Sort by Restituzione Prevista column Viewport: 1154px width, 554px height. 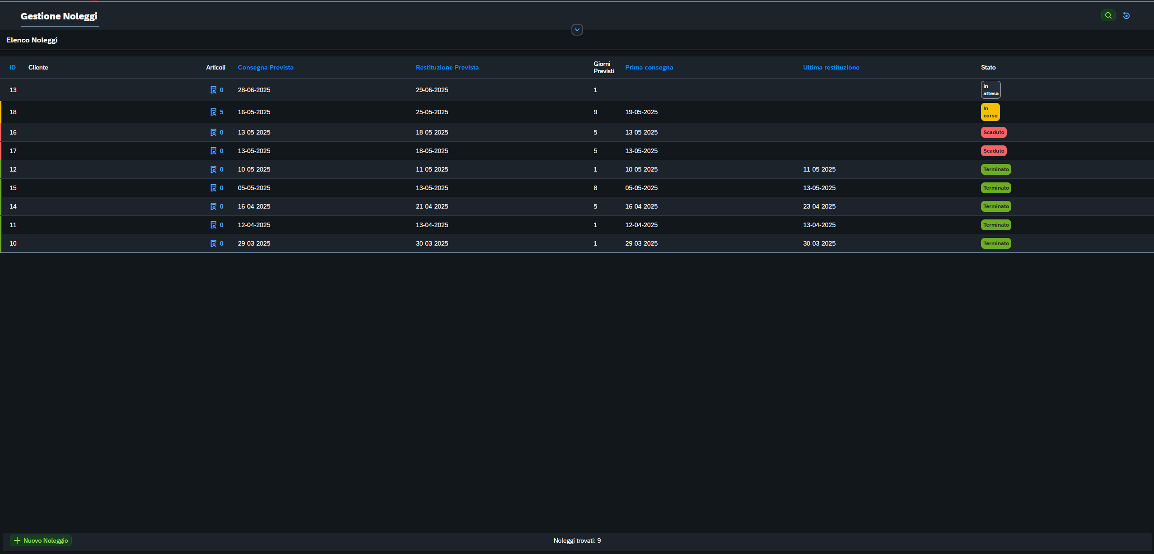coord(447,67)
